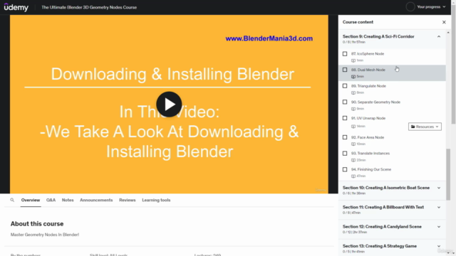Click the video icon under Triangulate Node
The width and height of the screenshot is (456, 256).
tap(353, 92)
